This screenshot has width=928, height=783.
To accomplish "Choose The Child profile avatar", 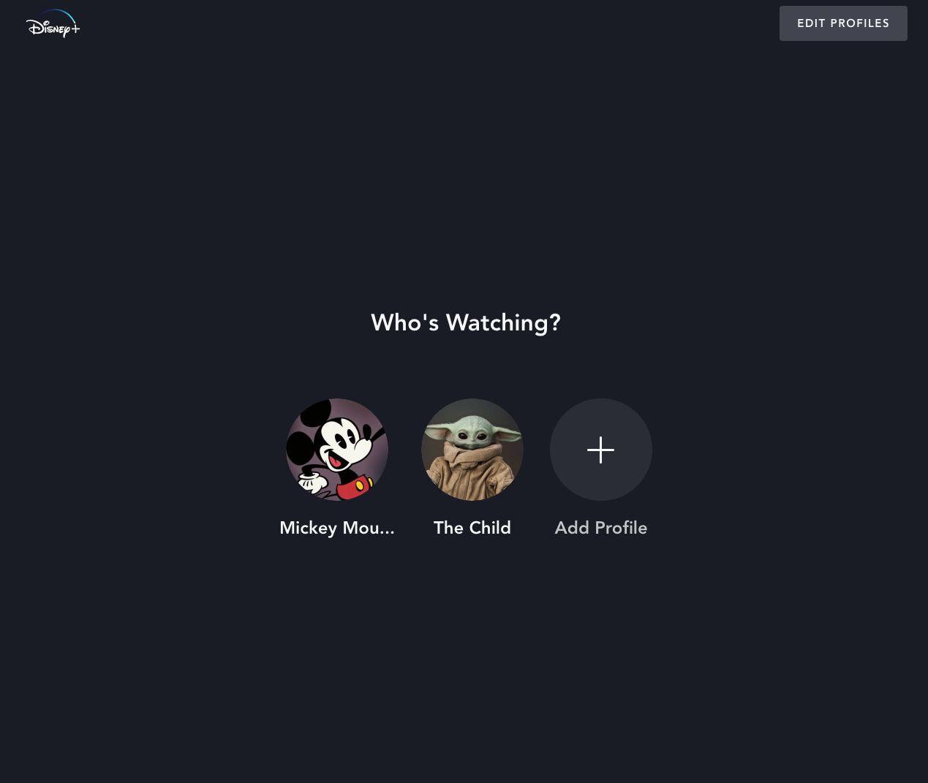I will pyautogui.click(x=472, y=450).
